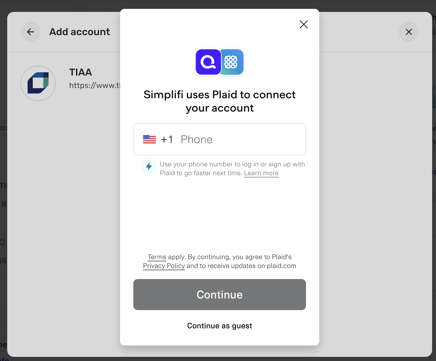Click the Continue button
The height and width of the screenshot is (361, 436).
219,295
